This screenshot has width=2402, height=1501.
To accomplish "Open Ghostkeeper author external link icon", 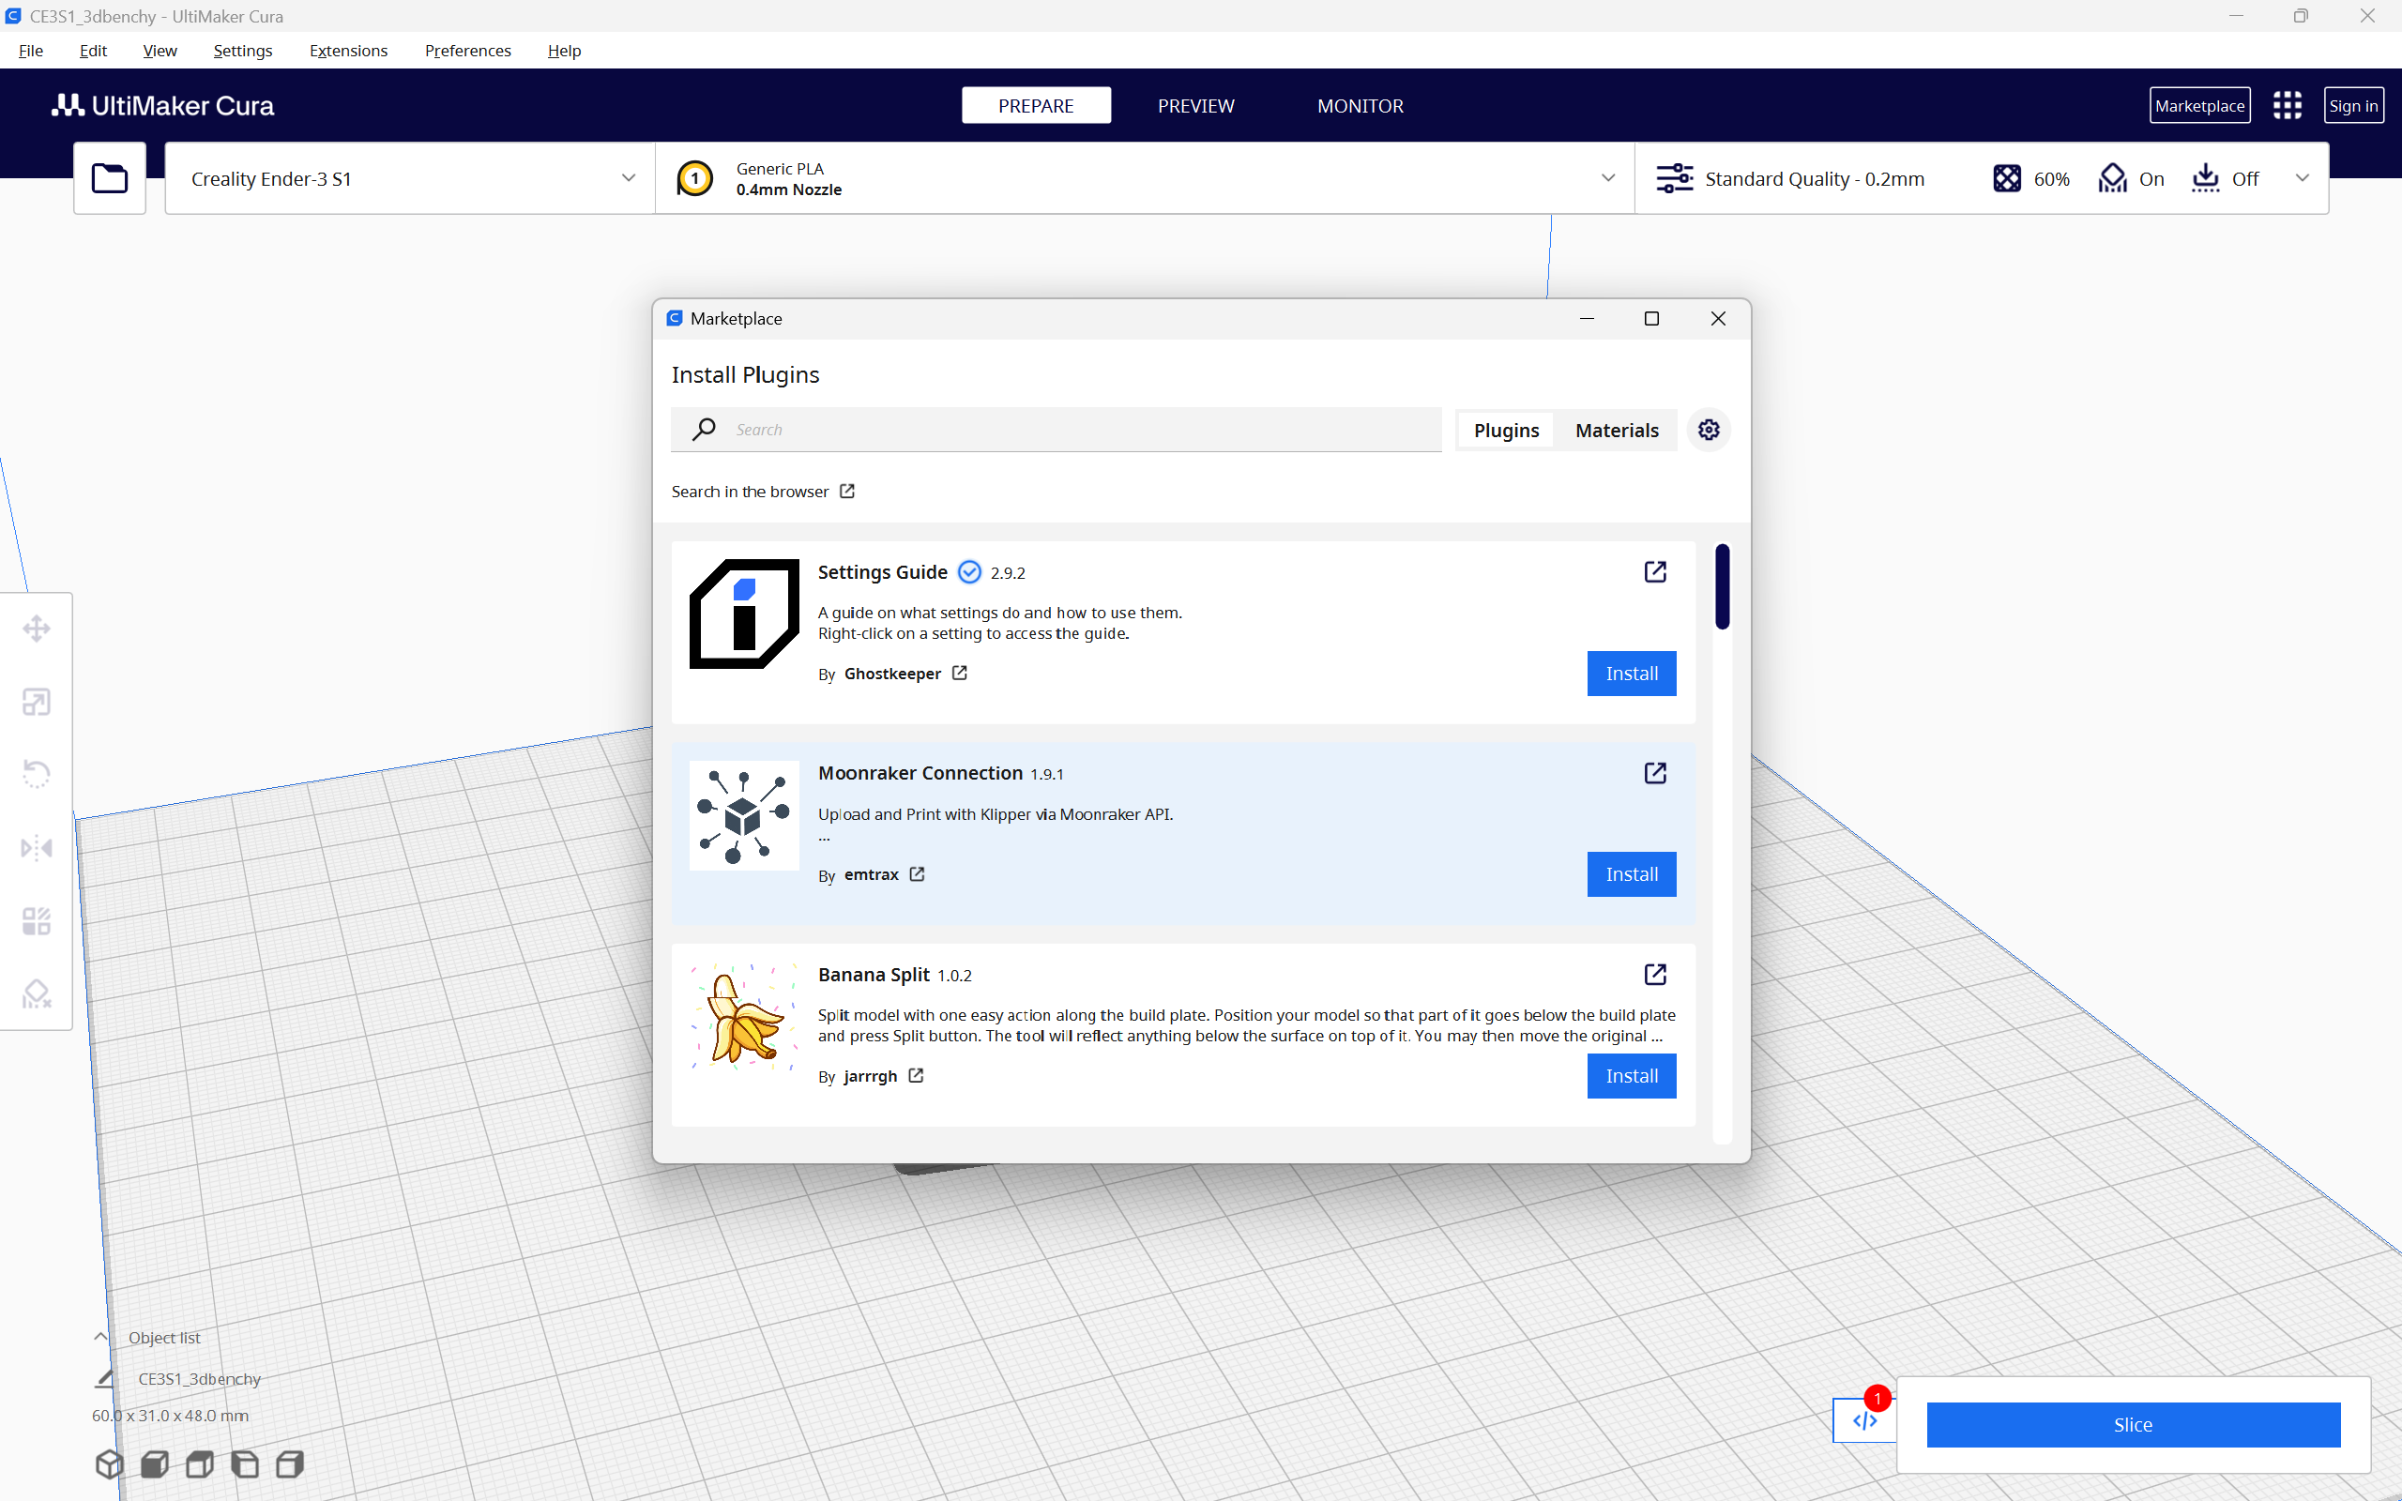I will [960, 673].
